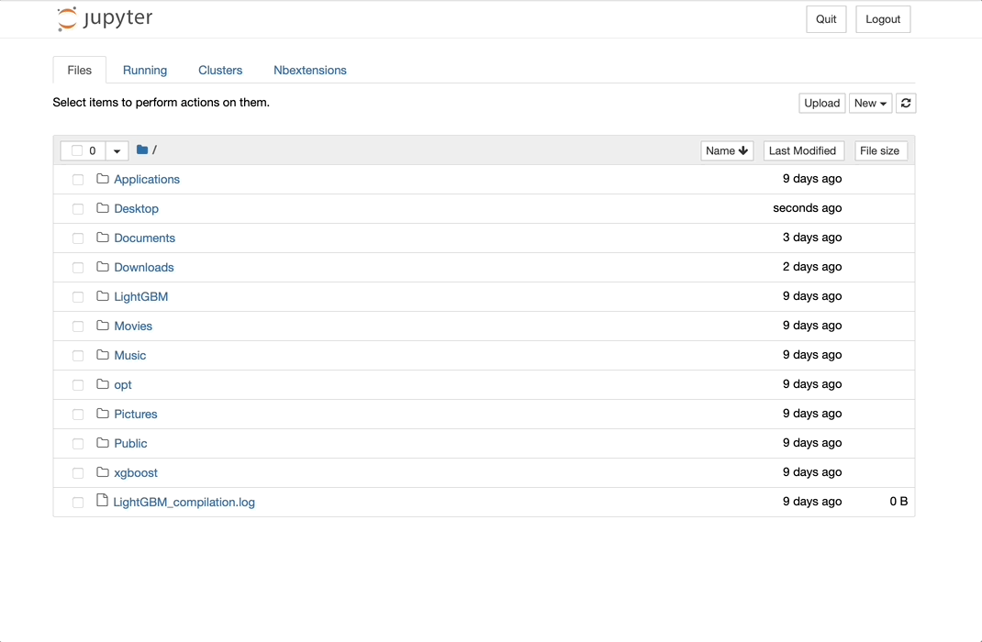This screenshot has width=982, height=642.
Task: Click the LightGBM_compilation.log file icon
Action: [102, 502]
